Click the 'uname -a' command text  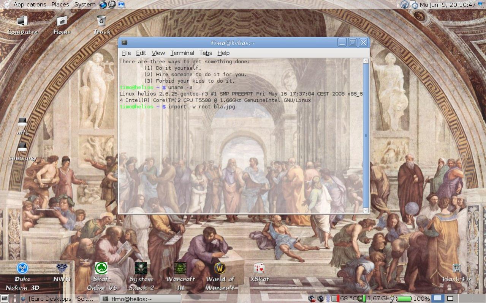tap(180, 87)
